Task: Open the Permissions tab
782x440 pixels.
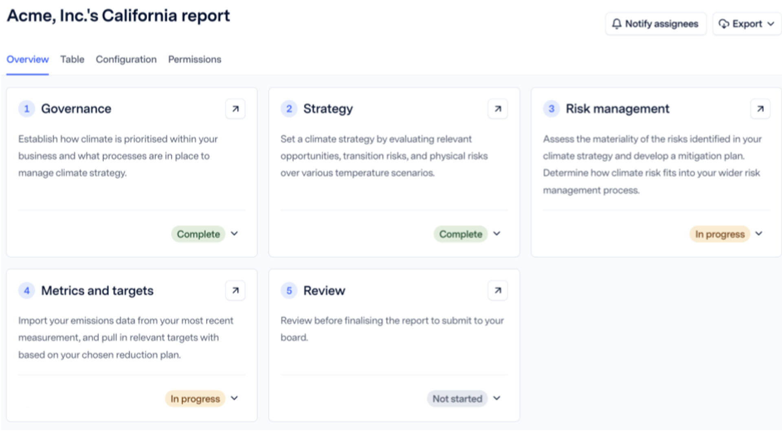Action: point(195,59)
